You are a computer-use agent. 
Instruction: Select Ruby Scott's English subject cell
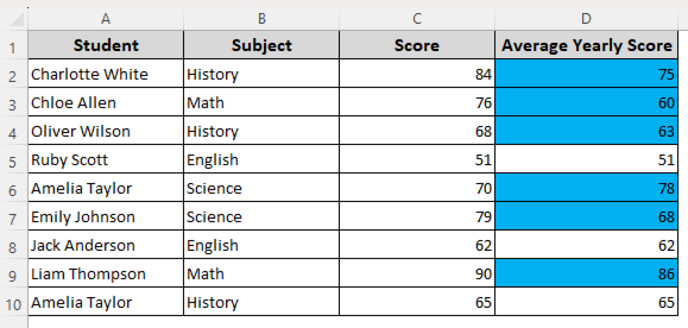pos(261,160)
